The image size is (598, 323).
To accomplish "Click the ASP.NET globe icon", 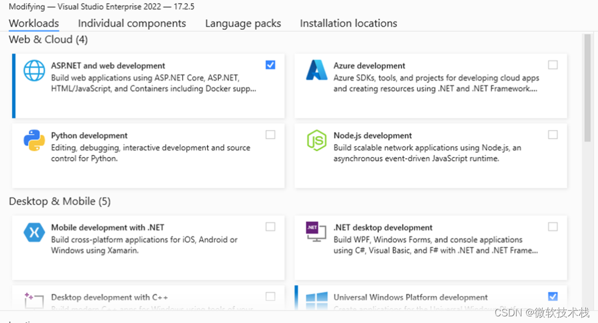I will pos(34,70).
